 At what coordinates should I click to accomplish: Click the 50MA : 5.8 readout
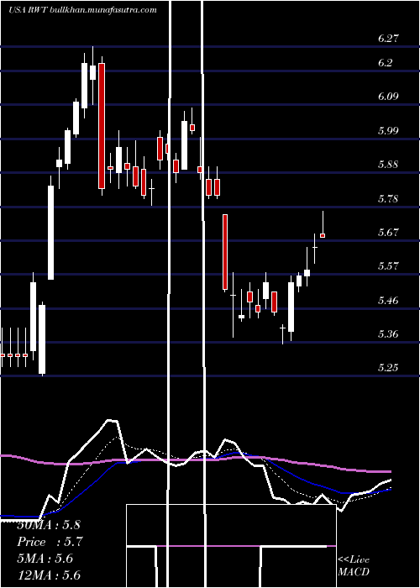[49, 525]
